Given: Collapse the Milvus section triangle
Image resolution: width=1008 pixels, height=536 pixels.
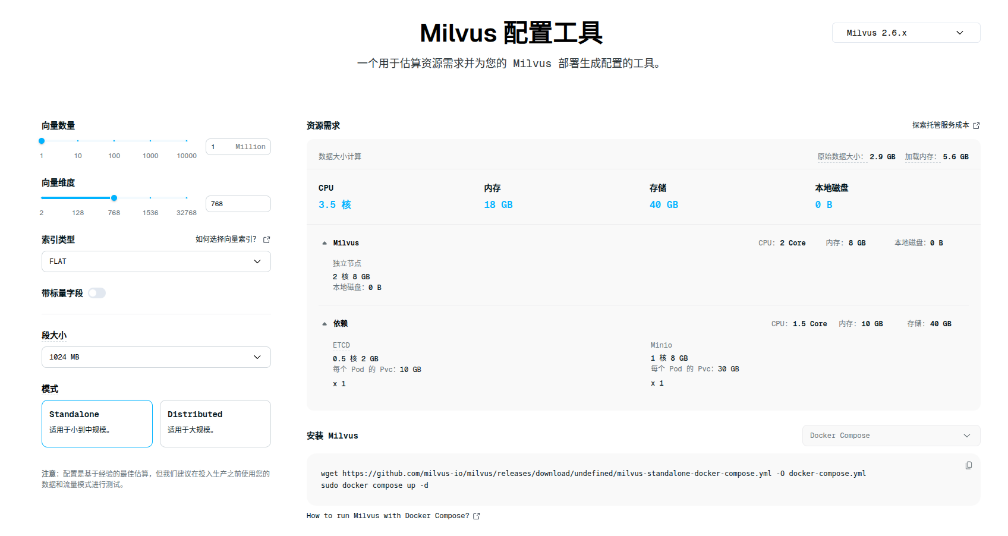Looking at the screenshot, I should [325, 243].
